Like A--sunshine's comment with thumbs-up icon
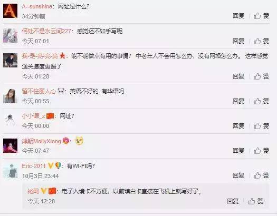Image resolution: width=277 pixels, height=216 pixels. click(x=262, y=16)
